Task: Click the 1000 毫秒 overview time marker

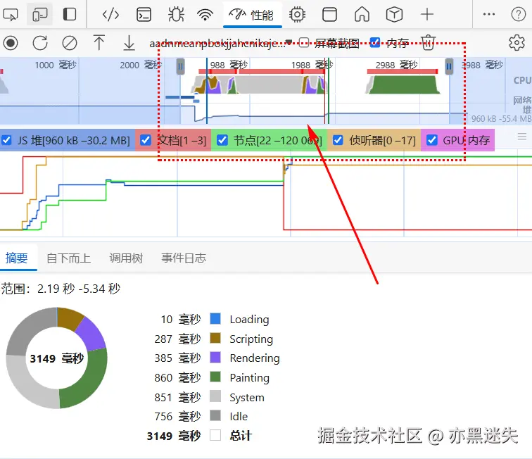Action: click(56, 65)
